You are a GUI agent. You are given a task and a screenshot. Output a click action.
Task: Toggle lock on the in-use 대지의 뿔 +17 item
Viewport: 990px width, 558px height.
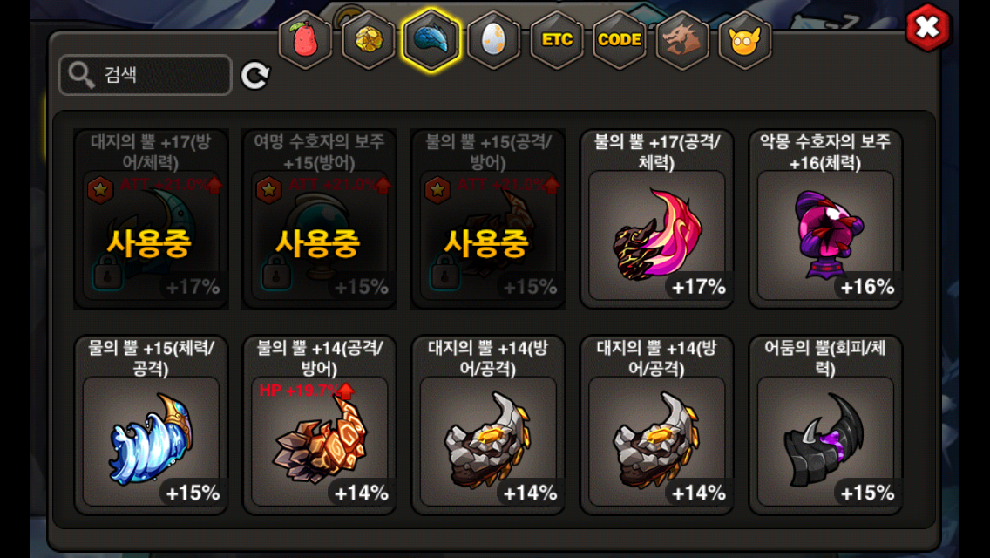pyautogui.click(x=107, y=273)
